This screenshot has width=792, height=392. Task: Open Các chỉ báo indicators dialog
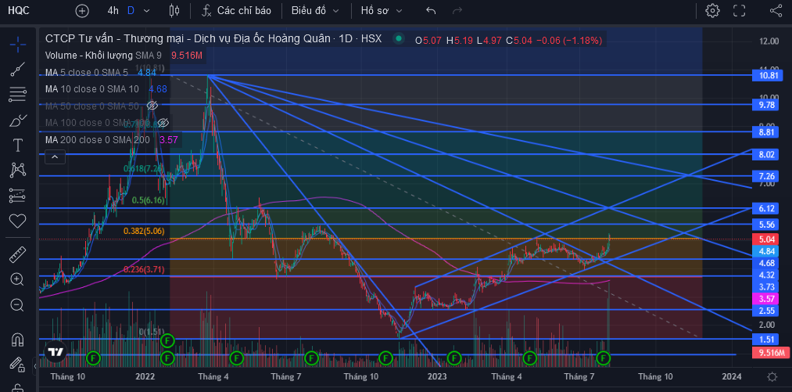coord(236,10)
